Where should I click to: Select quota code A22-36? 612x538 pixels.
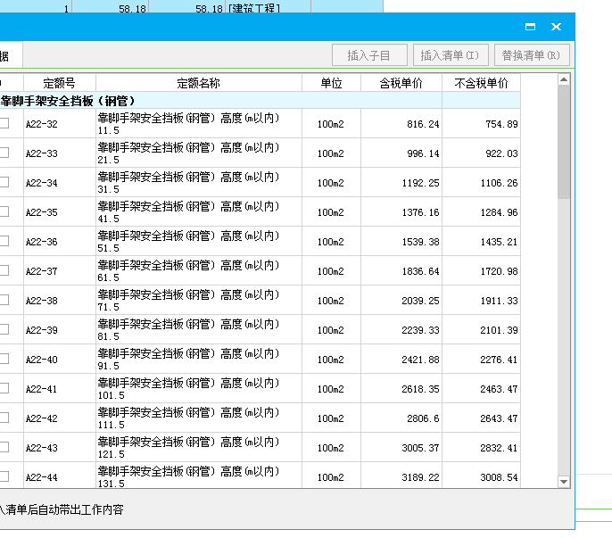click(42, 242)
